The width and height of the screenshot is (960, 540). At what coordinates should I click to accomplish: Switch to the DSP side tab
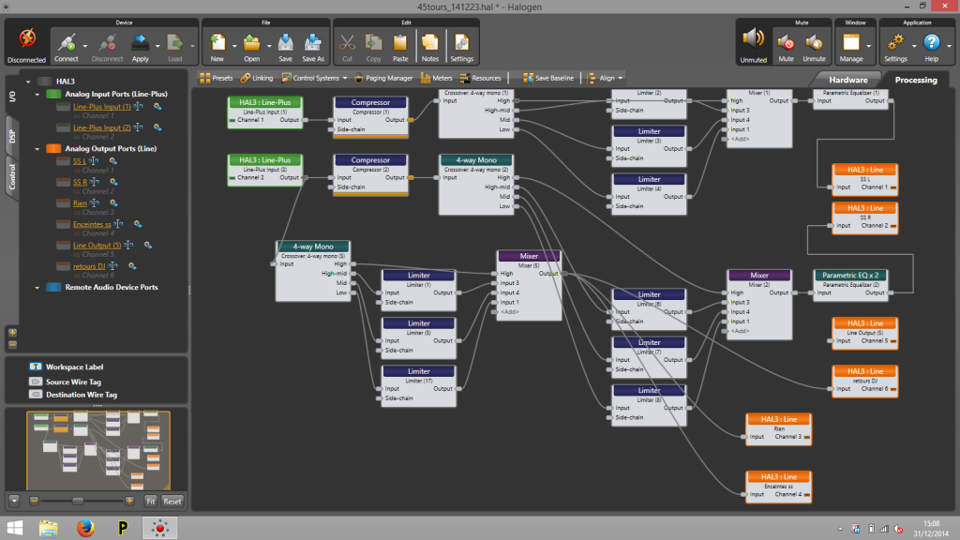tap(12, 137)
